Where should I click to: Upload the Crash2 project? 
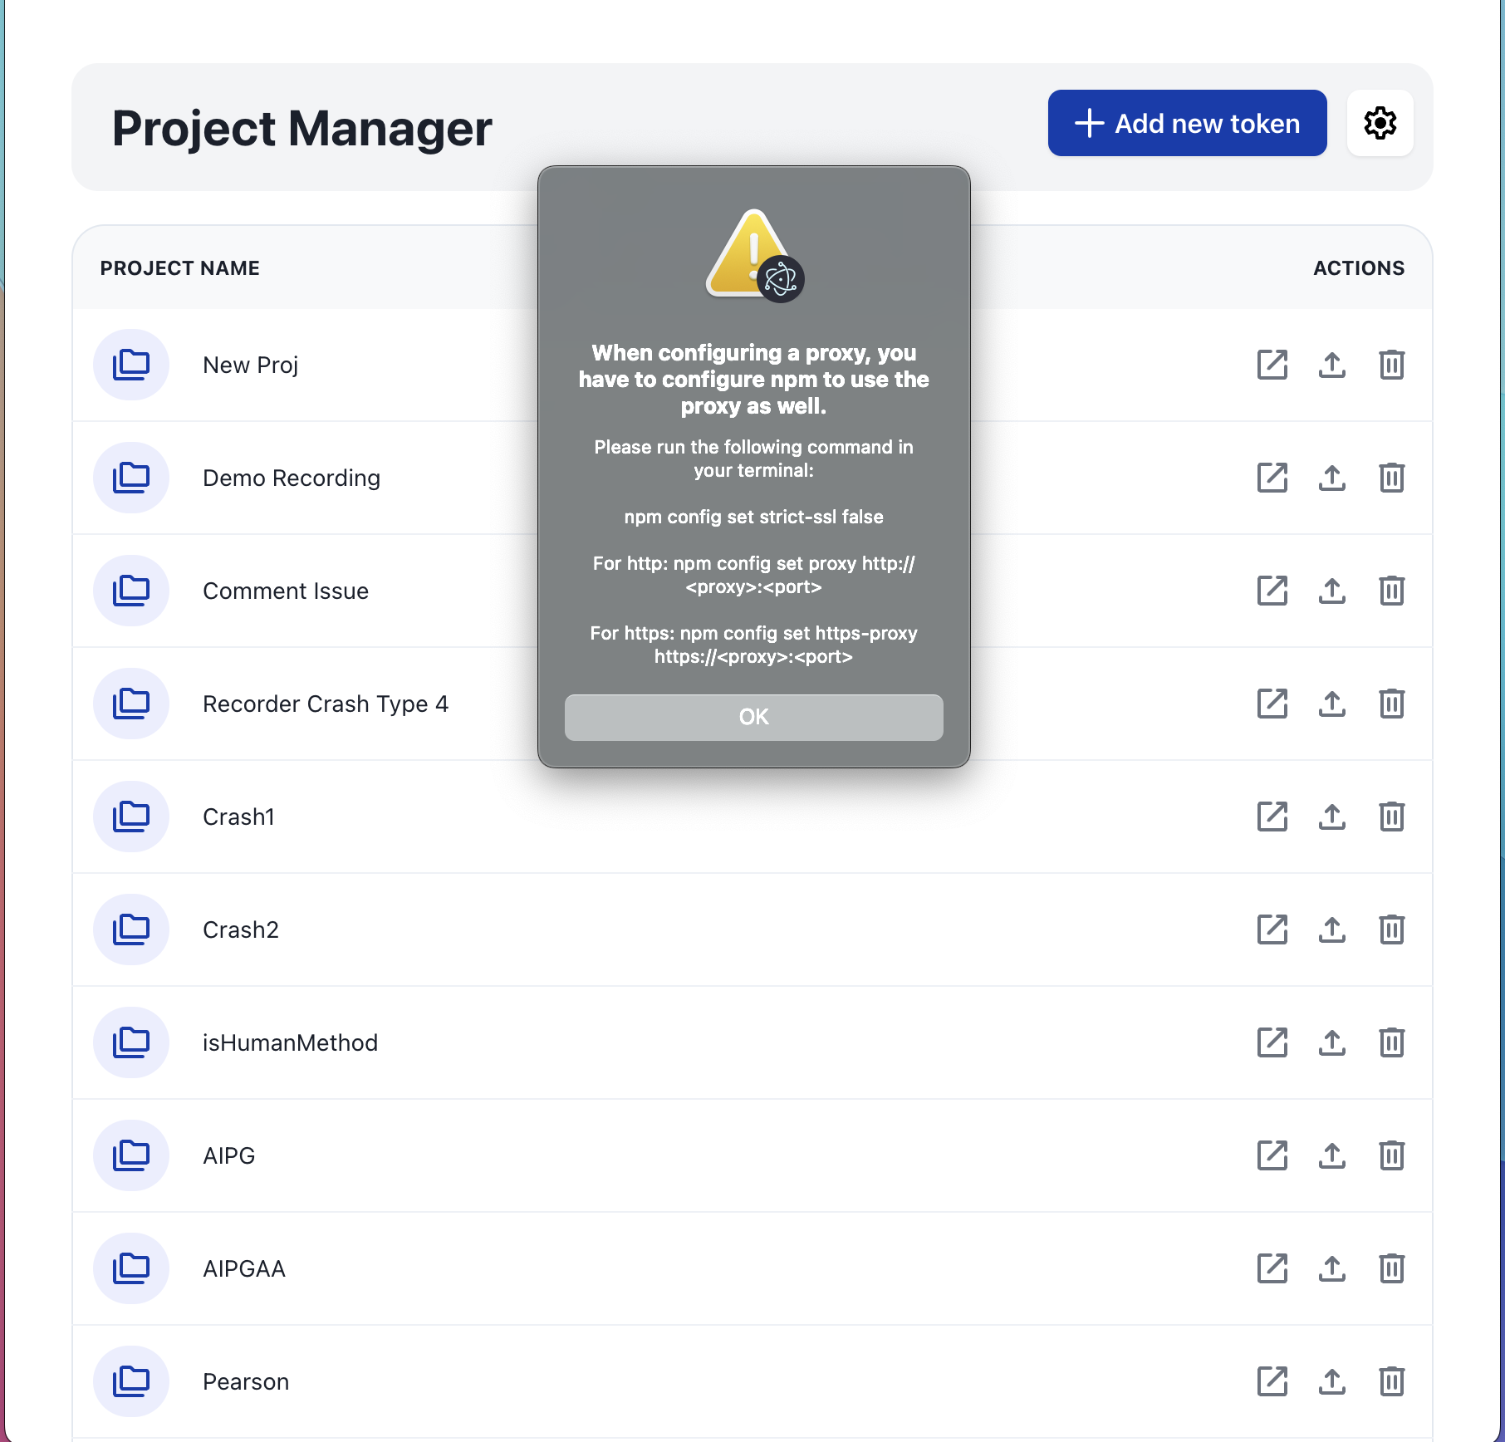[x=1331, y=929]
